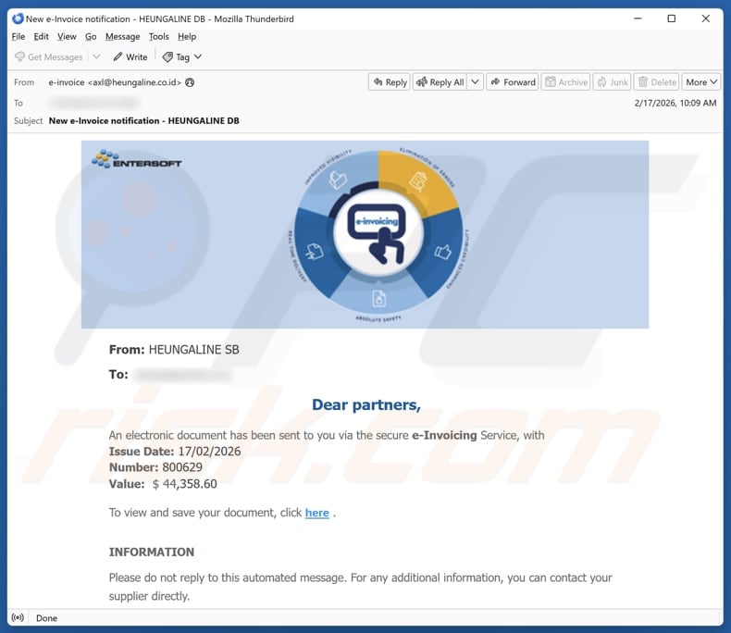
Task: Click the connection status icon in status bar
Action: [x=18, y=618]
